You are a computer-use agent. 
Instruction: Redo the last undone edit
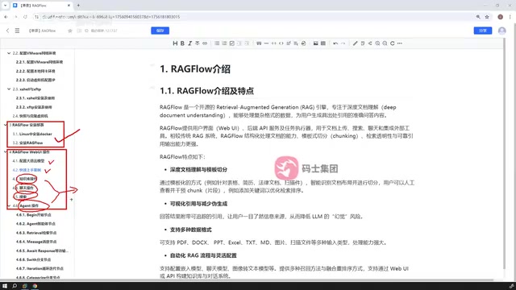click(x=343, y=43)
